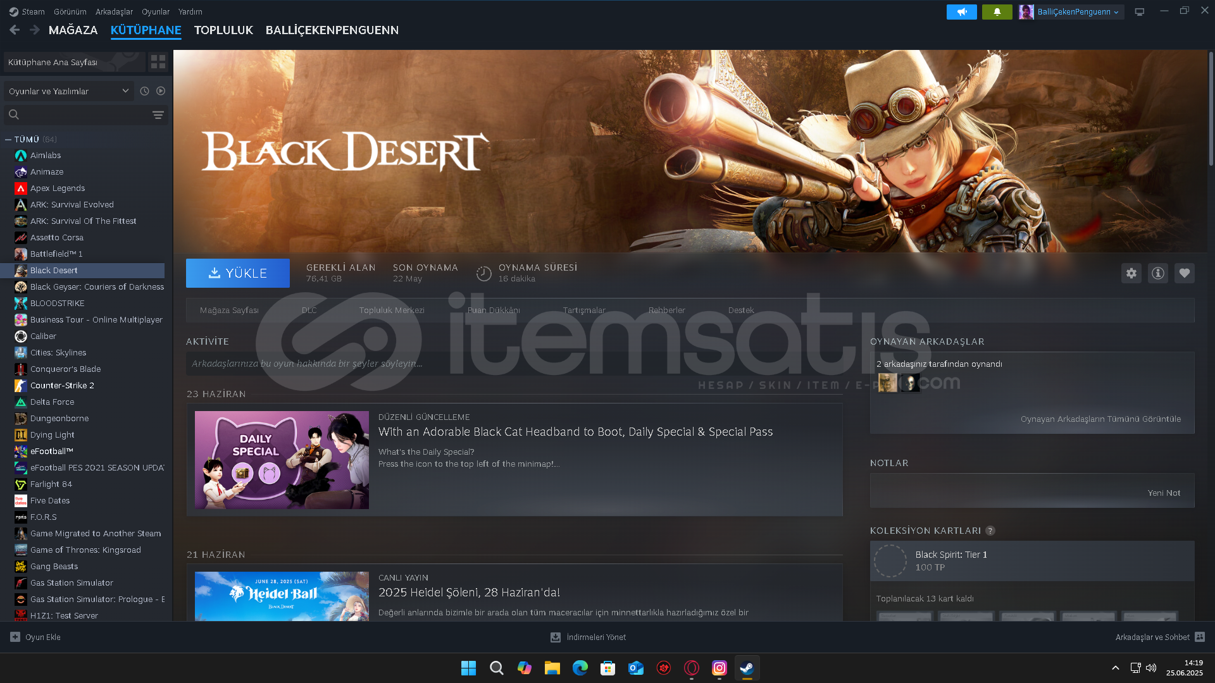This screenshot has height=683, width=1215.
Task: Switch library to grid collections view
Action: click(158, 61)
